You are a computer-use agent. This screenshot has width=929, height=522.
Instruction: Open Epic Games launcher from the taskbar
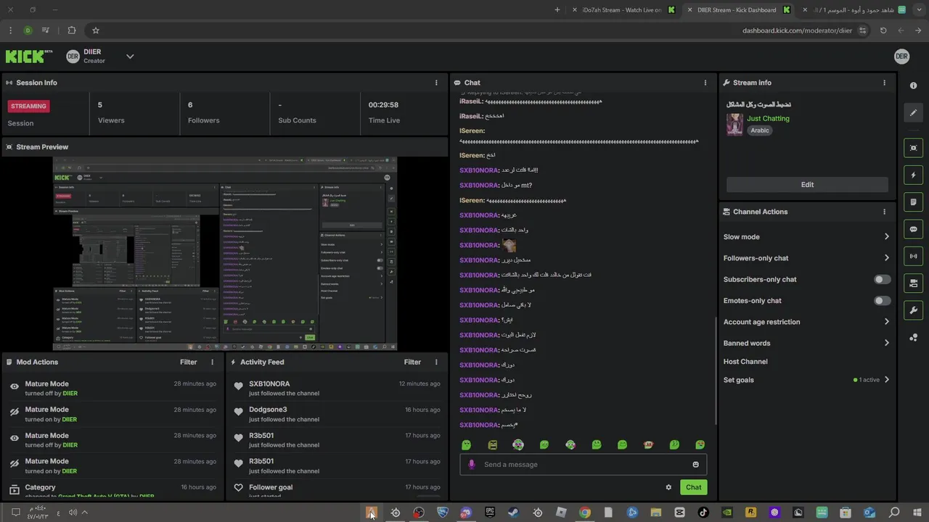tap(490, 513)
